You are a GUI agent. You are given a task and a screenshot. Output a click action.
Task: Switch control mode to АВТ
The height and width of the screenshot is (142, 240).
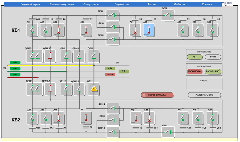pos(194,57)
